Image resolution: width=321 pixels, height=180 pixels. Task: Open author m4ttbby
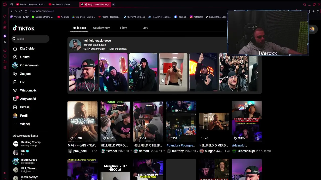tap(178, 151)
